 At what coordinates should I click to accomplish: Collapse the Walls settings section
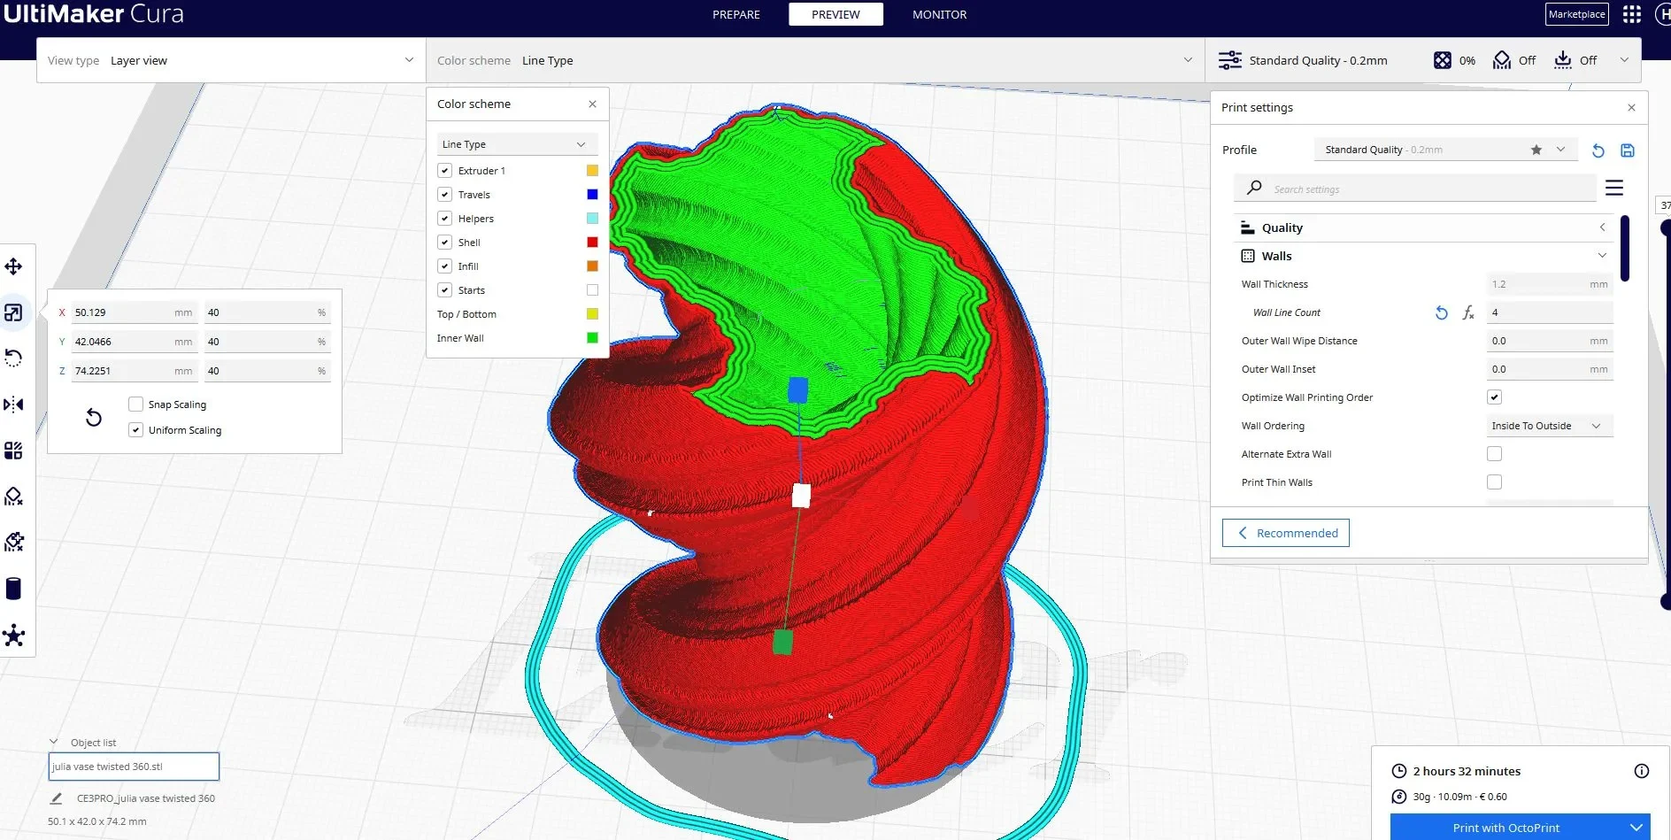point(1422,256)
